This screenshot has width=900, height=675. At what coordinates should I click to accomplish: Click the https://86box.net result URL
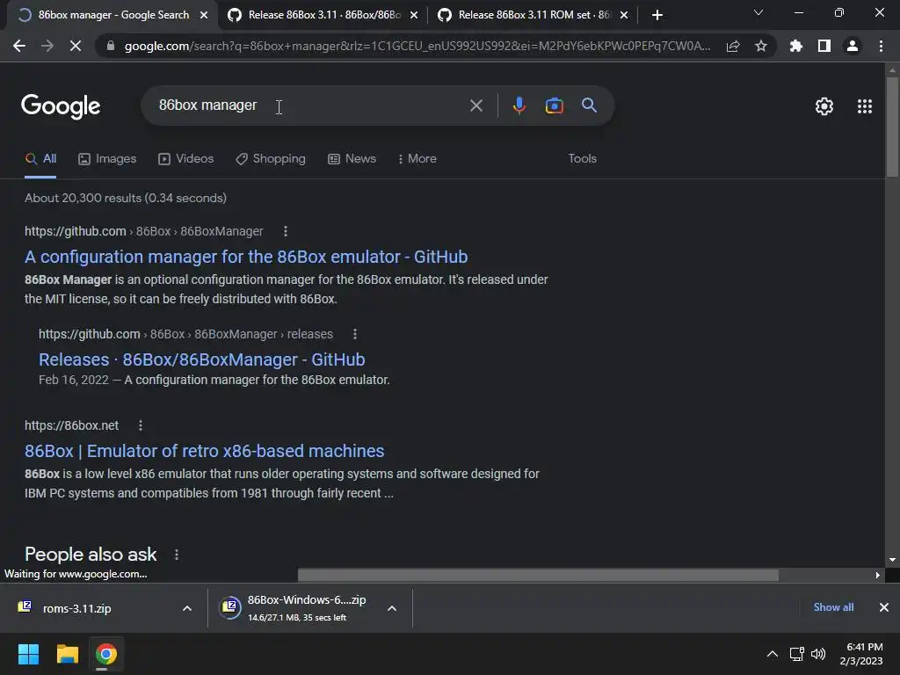point(72,425)
